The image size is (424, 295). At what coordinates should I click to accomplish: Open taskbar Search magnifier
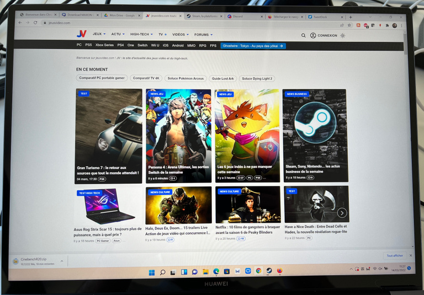tap(162, 272)
